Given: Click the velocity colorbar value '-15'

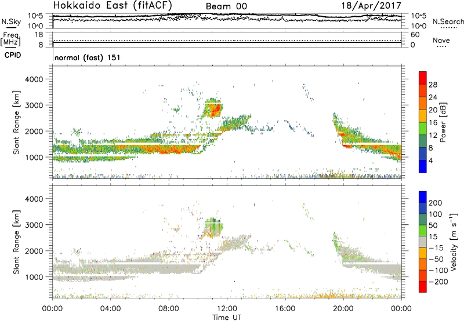Looking at the screenshot, I should [436, 248].
